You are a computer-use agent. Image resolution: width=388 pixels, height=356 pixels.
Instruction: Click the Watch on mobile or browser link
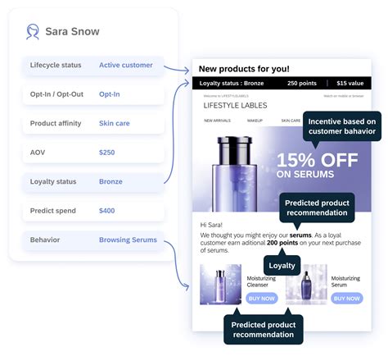344,96
